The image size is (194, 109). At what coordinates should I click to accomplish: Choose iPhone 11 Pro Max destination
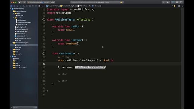(x=48, y=2)
